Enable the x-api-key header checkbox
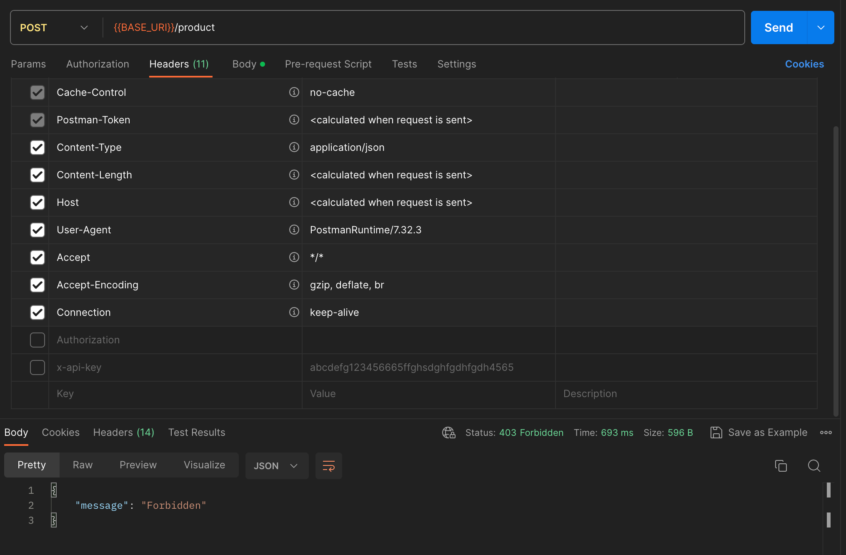The image size is (846, 555). point(38,367)
